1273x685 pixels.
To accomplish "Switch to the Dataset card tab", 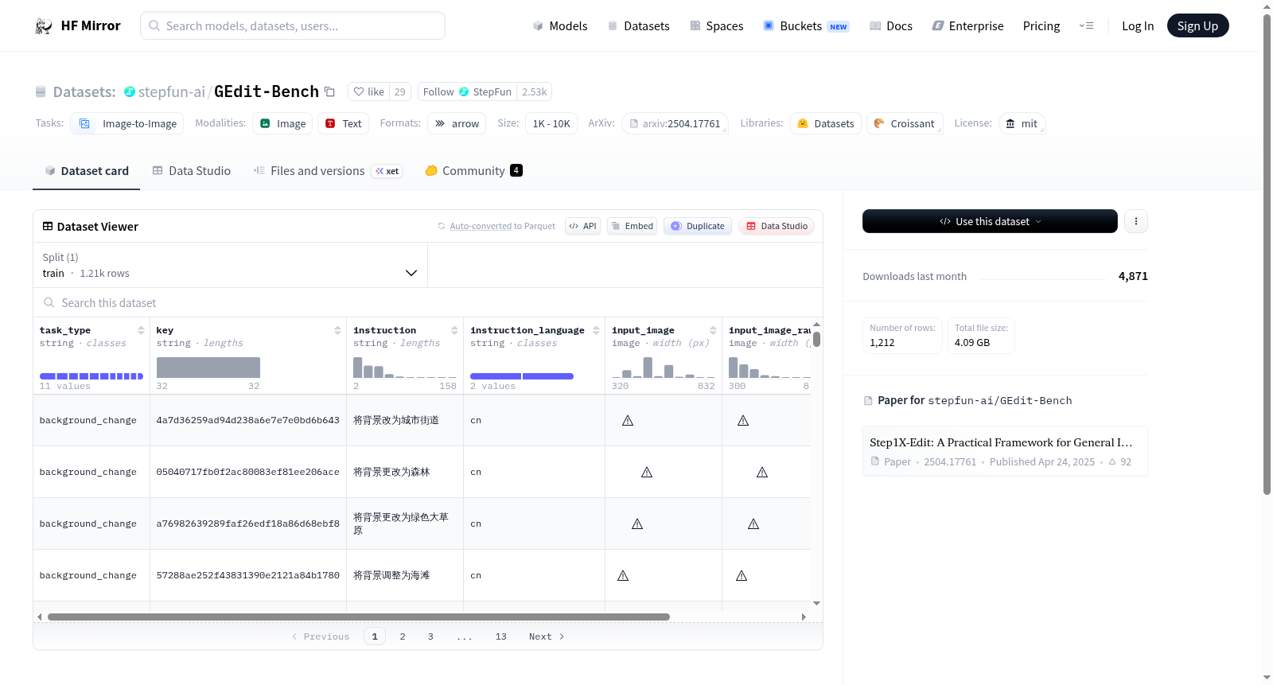I will [87, 171].
